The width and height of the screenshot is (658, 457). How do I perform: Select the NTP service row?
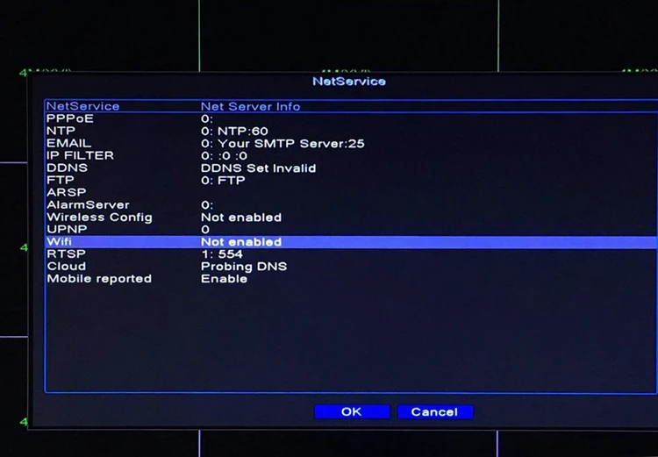coord(351,131)
